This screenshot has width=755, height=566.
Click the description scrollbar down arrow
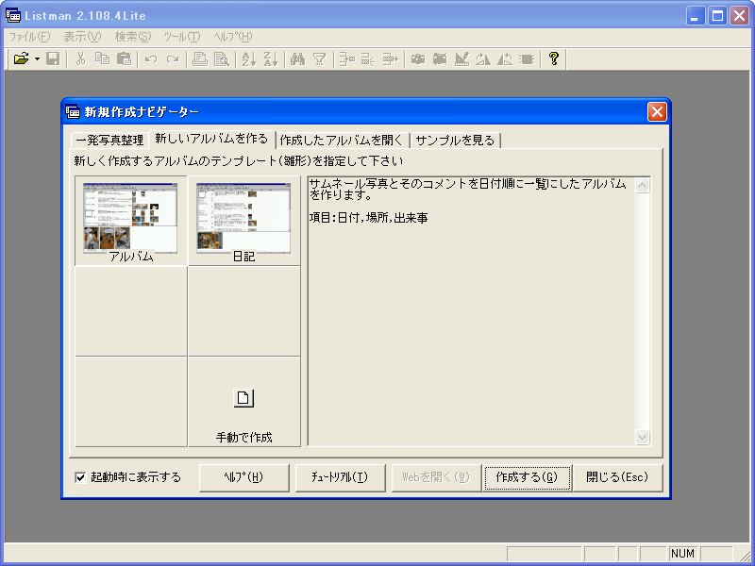click(643, 437)
